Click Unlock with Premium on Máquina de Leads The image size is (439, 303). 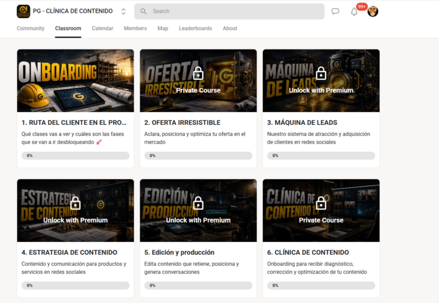[321, 90]
